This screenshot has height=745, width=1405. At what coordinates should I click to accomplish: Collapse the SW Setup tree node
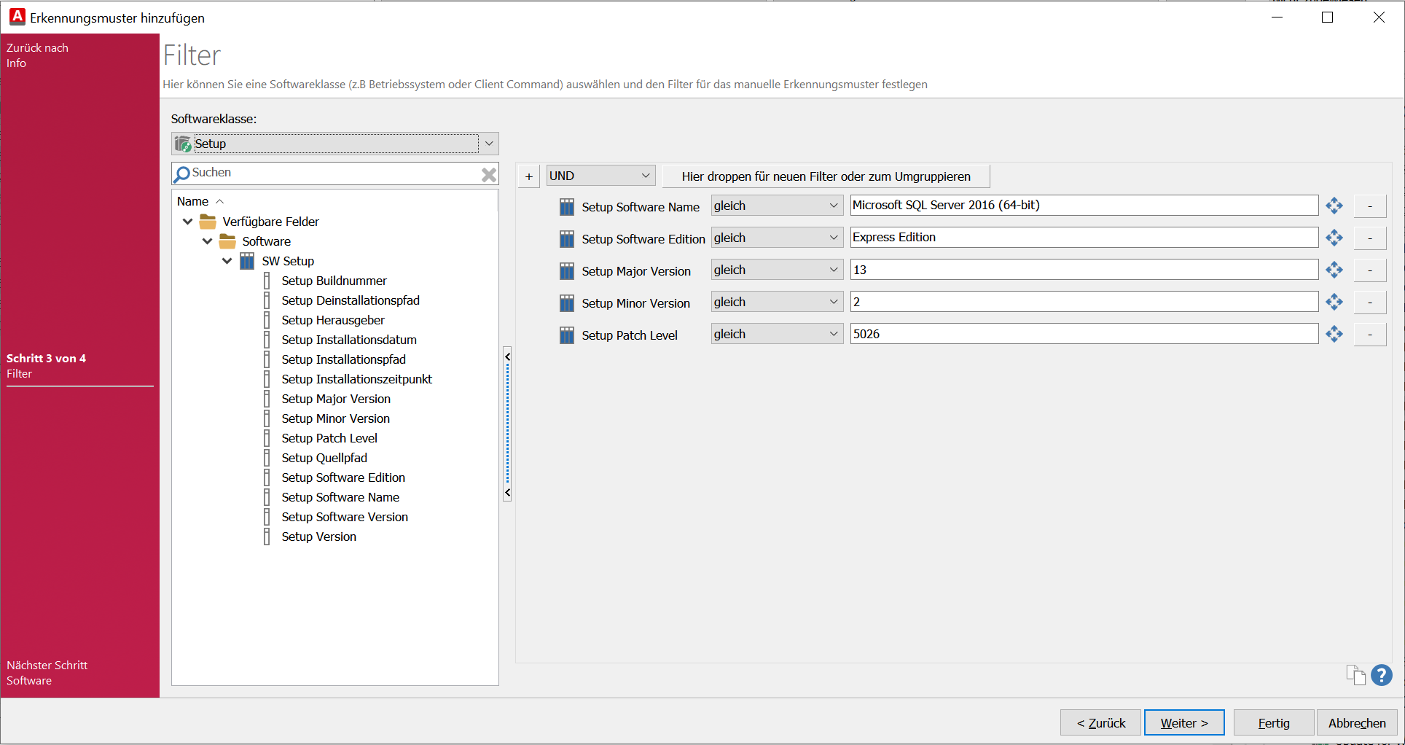click(227, 261)
